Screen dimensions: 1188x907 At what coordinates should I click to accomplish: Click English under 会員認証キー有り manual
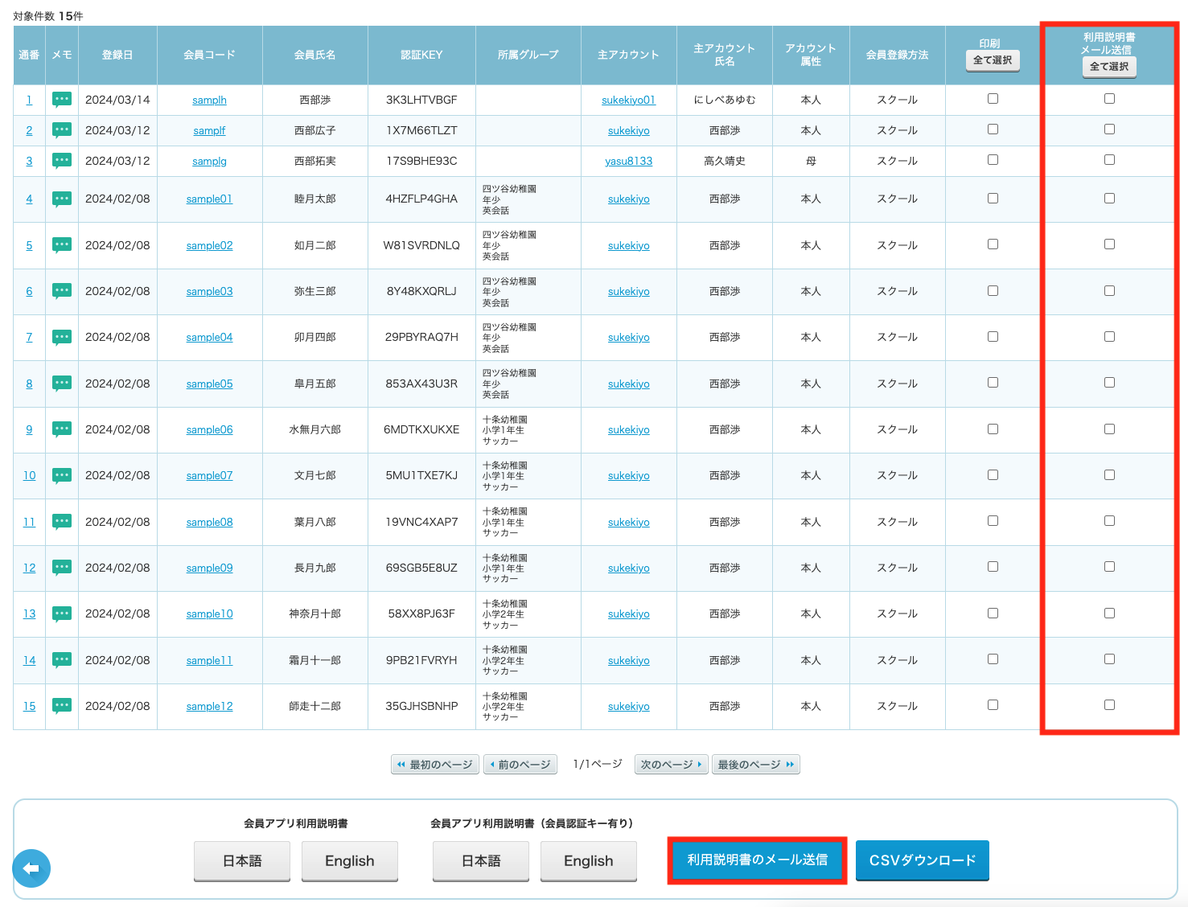(x=589, y=861)
